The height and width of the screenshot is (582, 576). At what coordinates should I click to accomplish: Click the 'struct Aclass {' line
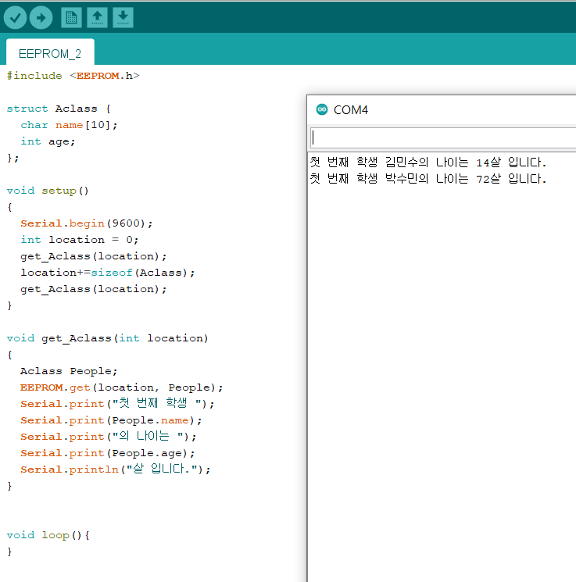[x=59, y=109]
